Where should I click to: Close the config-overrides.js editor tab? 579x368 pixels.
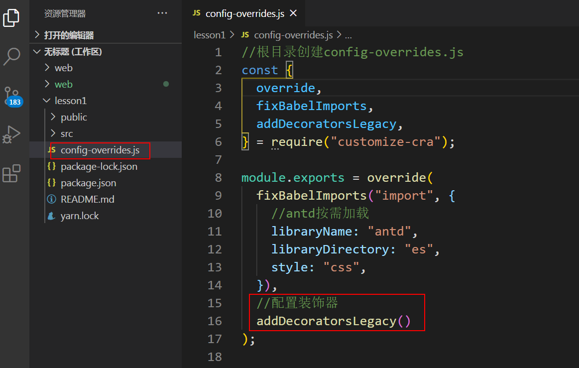click(293, 13)
